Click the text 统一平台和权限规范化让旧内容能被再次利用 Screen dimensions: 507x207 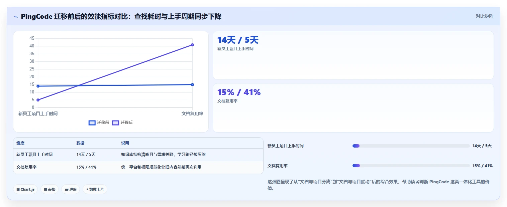click(x=161, y=167)
